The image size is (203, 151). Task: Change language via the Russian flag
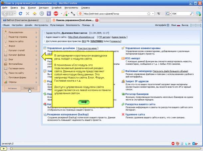[179, 25]
